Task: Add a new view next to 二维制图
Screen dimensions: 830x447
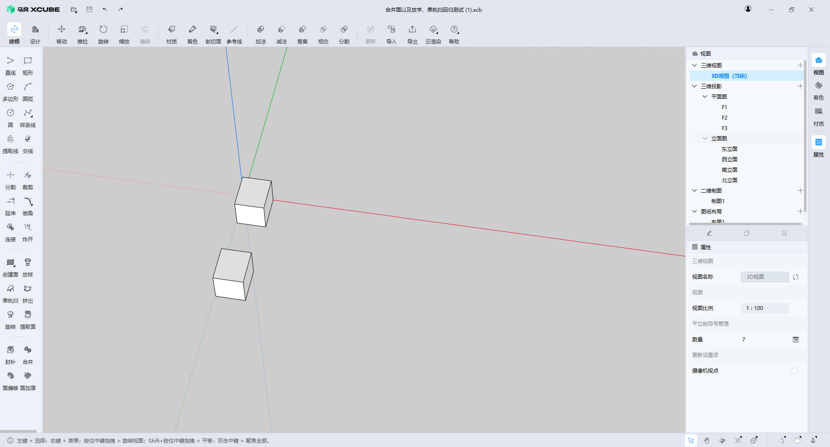Action: pos(800,190)
